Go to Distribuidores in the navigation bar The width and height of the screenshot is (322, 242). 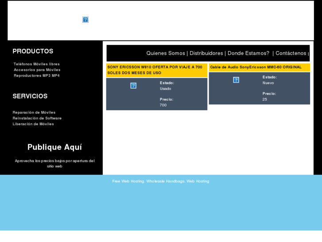point(206,53)
